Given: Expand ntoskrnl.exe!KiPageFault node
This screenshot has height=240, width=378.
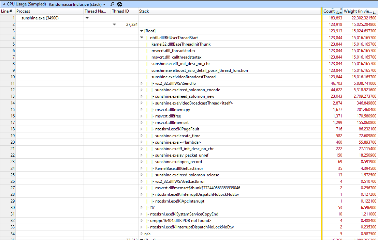Looking at the screenshot, I should pos(142,129).
